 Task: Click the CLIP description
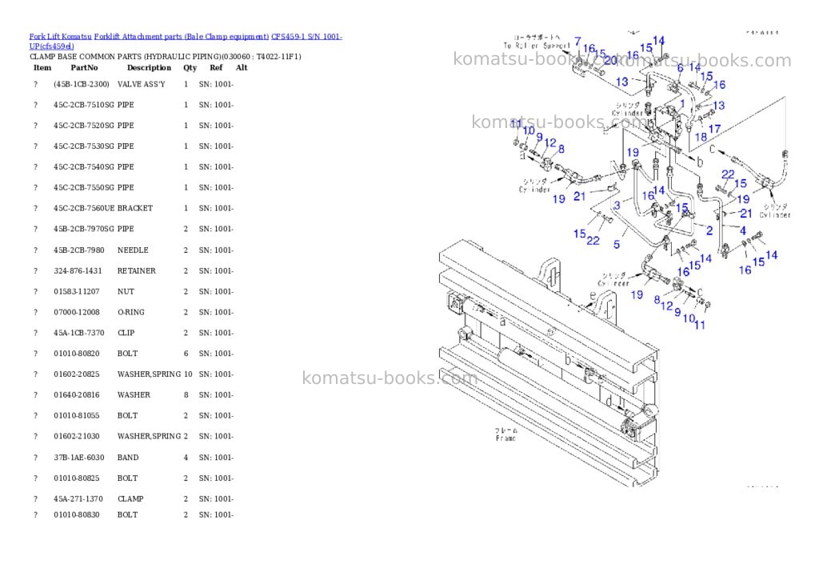click(126, 333)
